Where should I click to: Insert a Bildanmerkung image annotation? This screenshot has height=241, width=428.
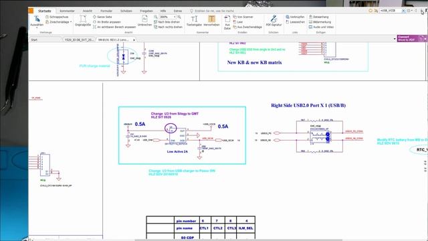pyautogui.click(x=320, y=22)
